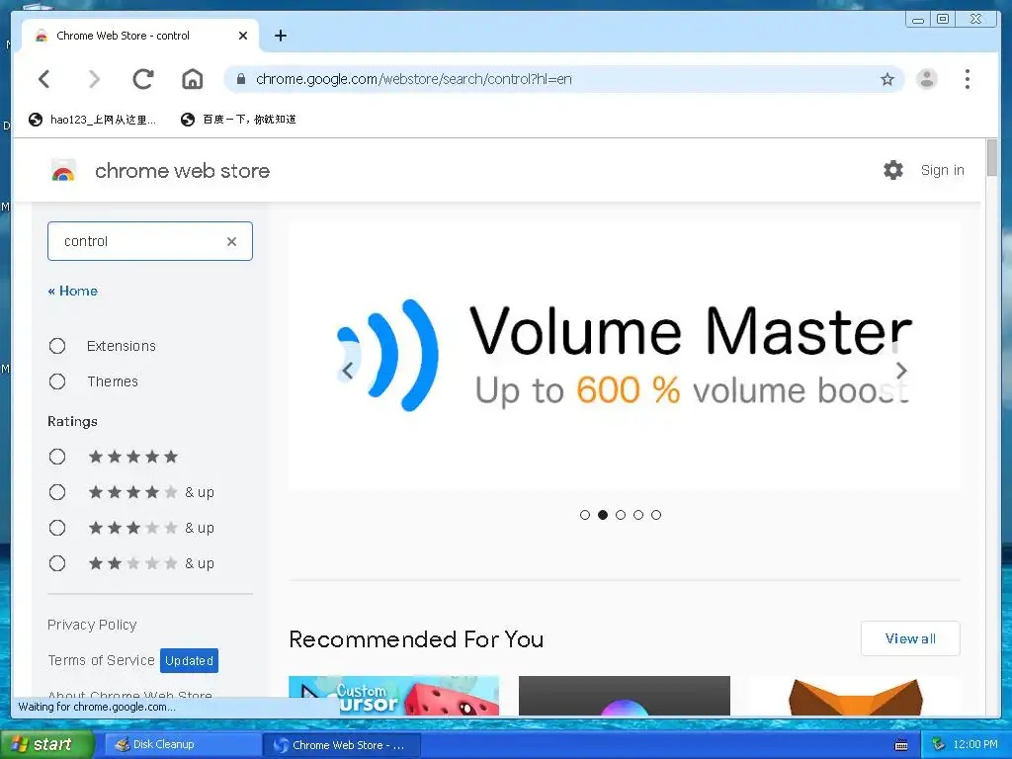1012x759 pixels.
Task: Click the Chrome Web Store rainbow logo
Action: 63,171
